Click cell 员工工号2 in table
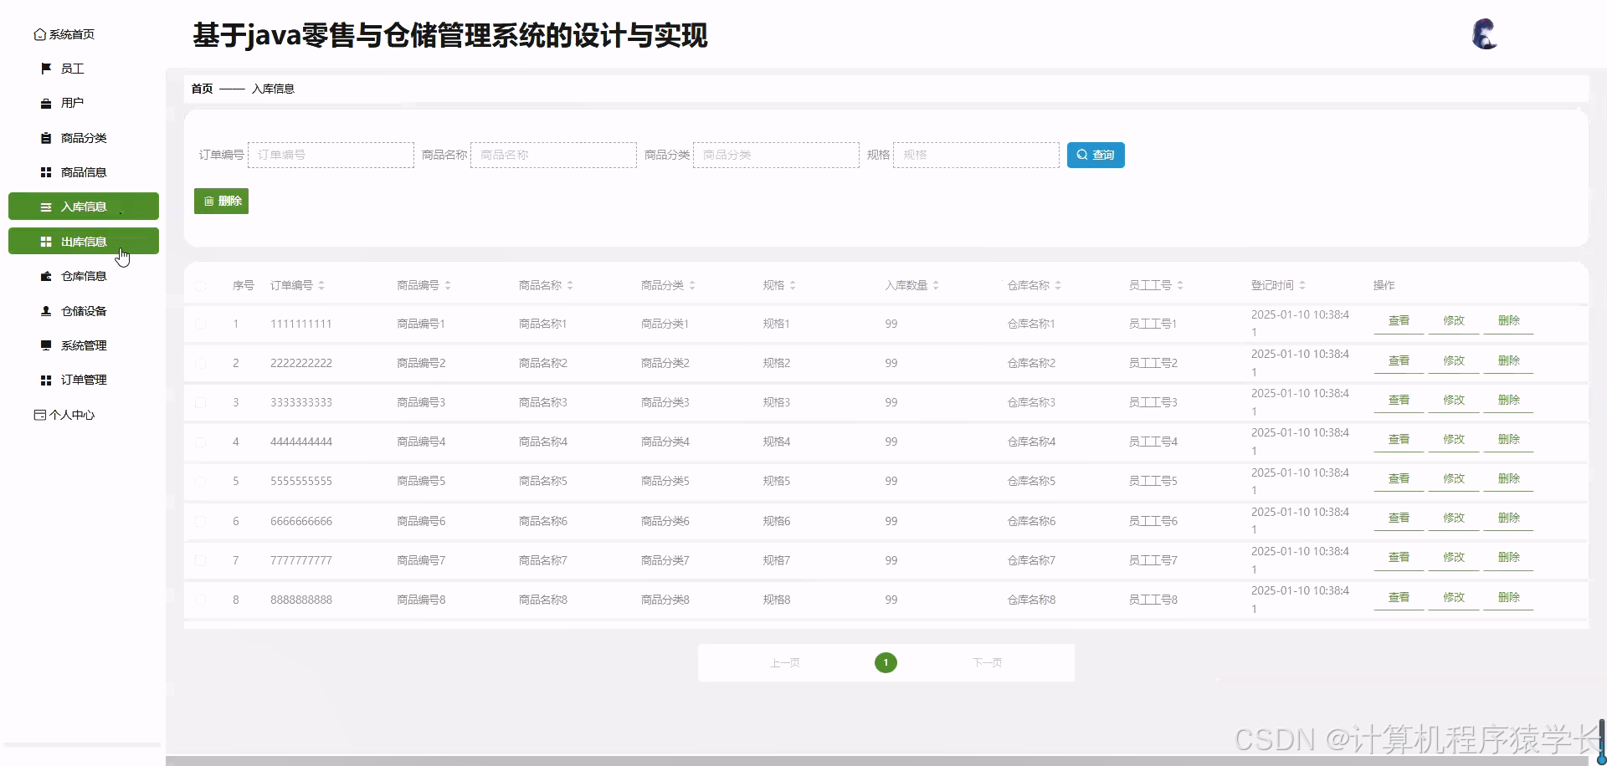The width and height of the screenshot is (1607, 766). 1153,363
